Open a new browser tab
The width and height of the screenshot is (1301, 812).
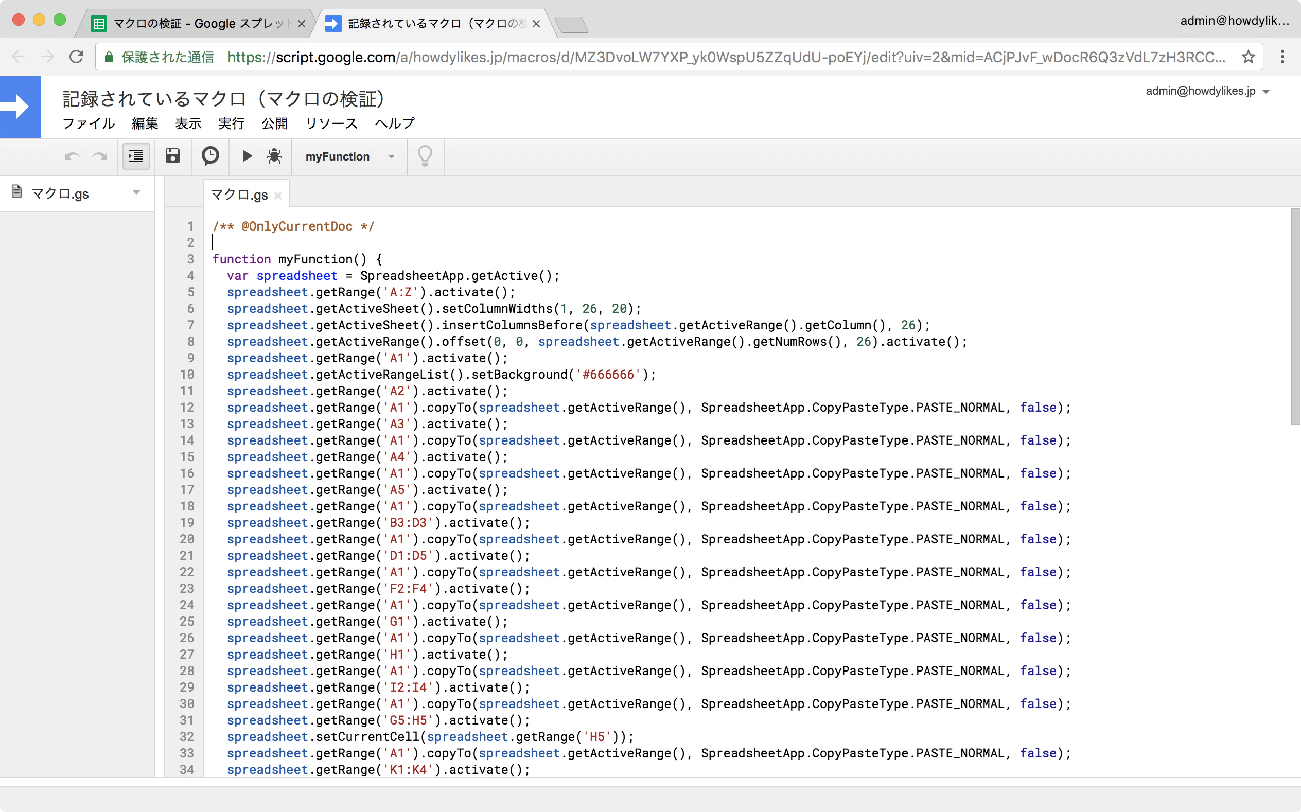[571, 25]
